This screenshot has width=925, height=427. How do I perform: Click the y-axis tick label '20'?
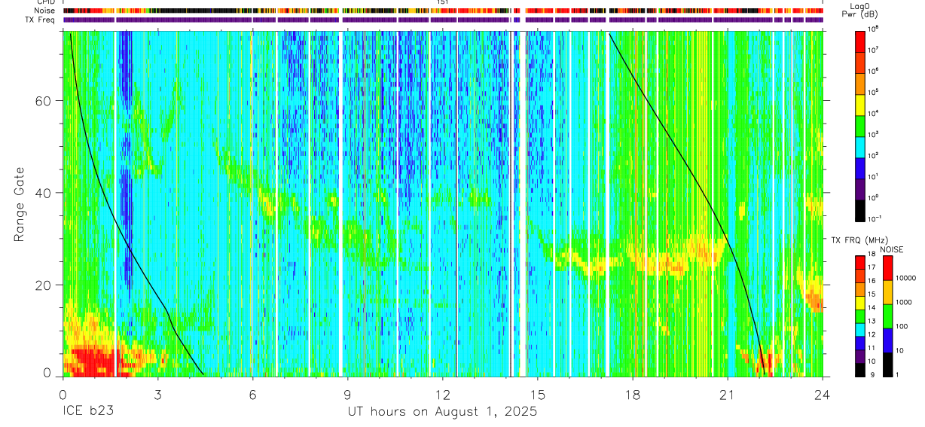[x=45, y=285]
